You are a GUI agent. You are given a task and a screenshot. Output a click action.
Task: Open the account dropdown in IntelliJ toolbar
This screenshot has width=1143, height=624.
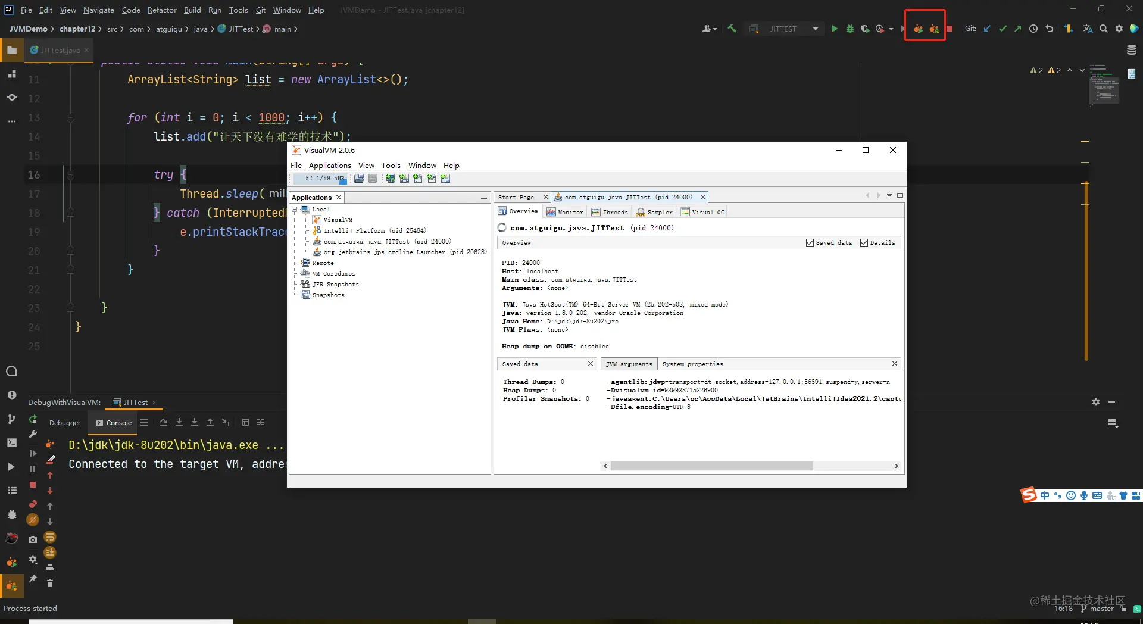(x=710, y=29)
